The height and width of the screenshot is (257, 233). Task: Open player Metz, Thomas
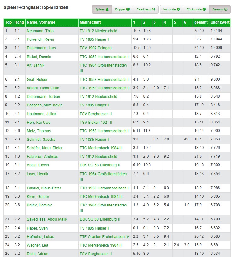(38, 131)
